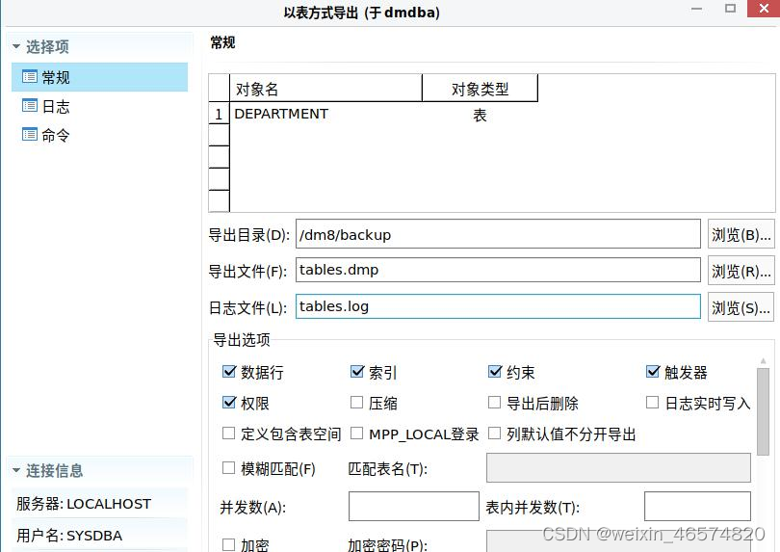Minimize the export dialog window

pos(697,9)
